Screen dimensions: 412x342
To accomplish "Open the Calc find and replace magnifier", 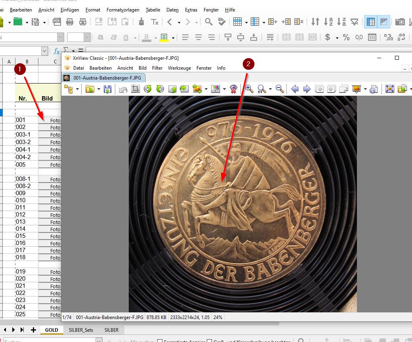I will coord(208,22).
